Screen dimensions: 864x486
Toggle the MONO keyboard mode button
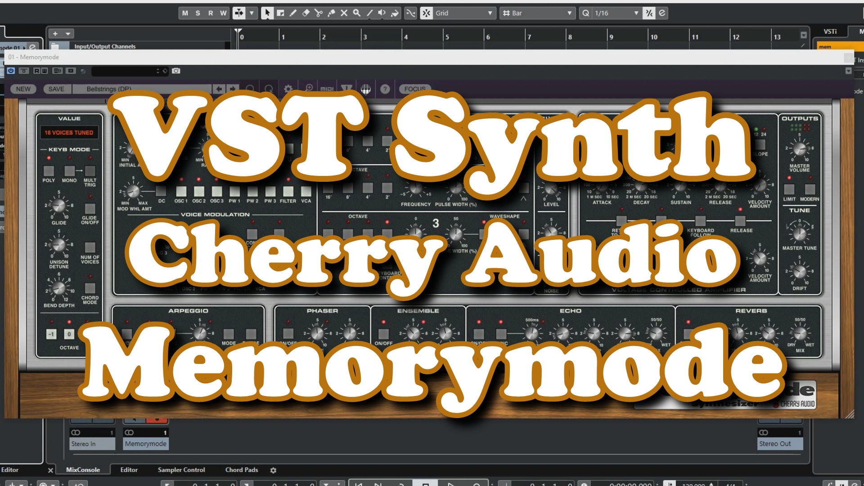coord(69,171)
